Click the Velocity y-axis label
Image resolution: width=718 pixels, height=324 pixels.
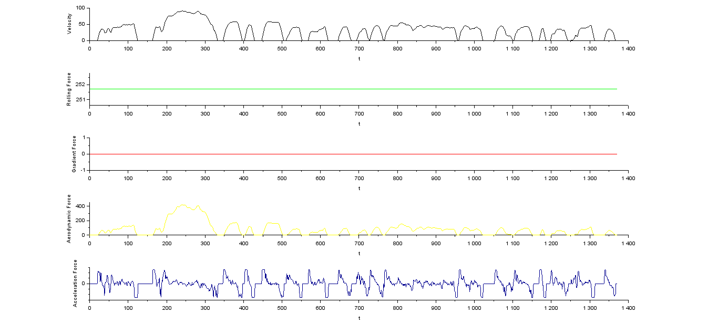[69, 25]
